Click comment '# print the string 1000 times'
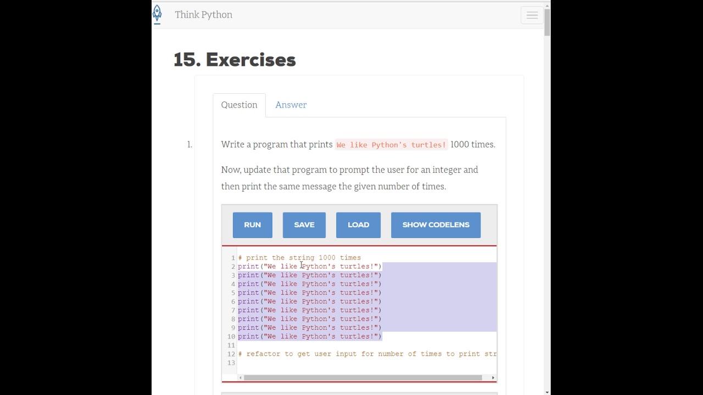Image resolution: width=703 pixels, height=395 pixels. (x=299, y=257)
